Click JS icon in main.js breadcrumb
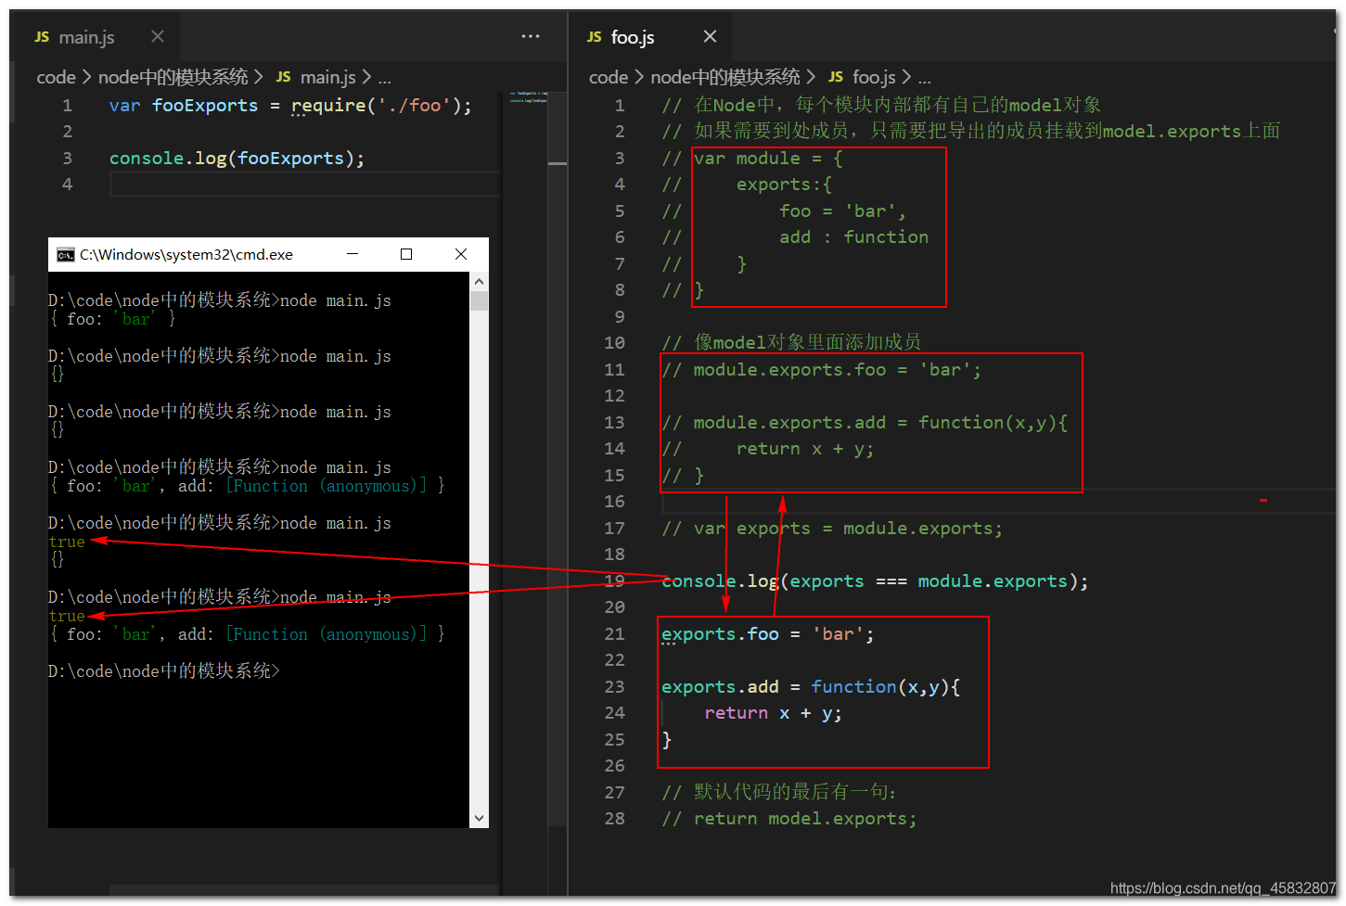This screenshot has width=1346, height=906. (283, 77)
